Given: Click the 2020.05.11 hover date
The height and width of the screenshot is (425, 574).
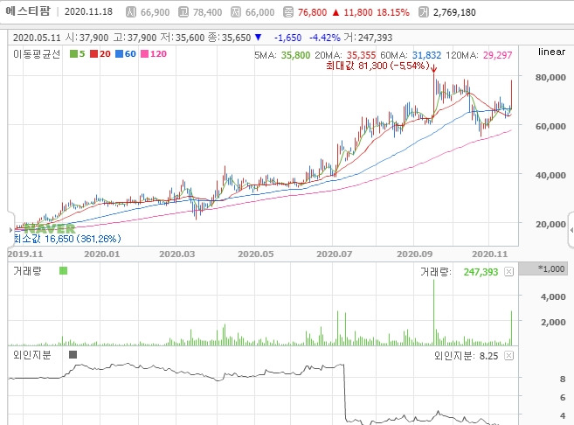Looking at the screenshot, I should pos(37,38).
